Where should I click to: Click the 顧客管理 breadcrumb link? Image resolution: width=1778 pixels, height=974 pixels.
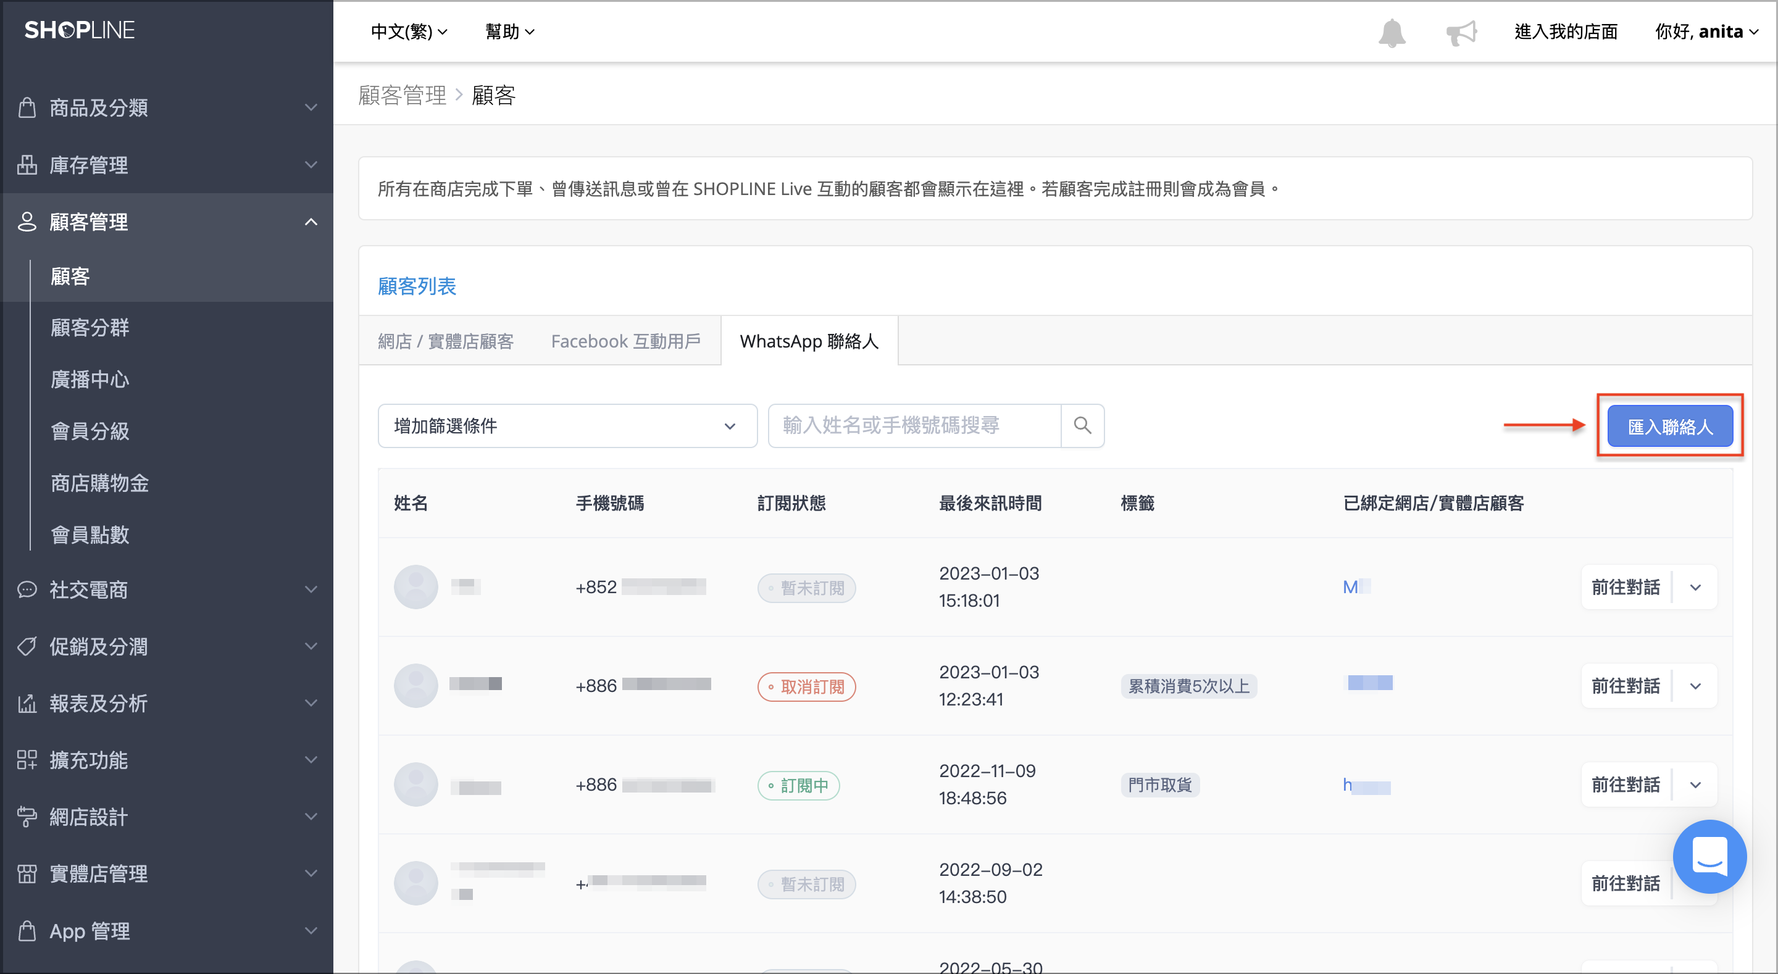coord(402,95)
